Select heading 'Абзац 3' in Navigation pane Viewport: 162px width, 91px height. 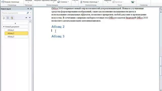[16, 37]
